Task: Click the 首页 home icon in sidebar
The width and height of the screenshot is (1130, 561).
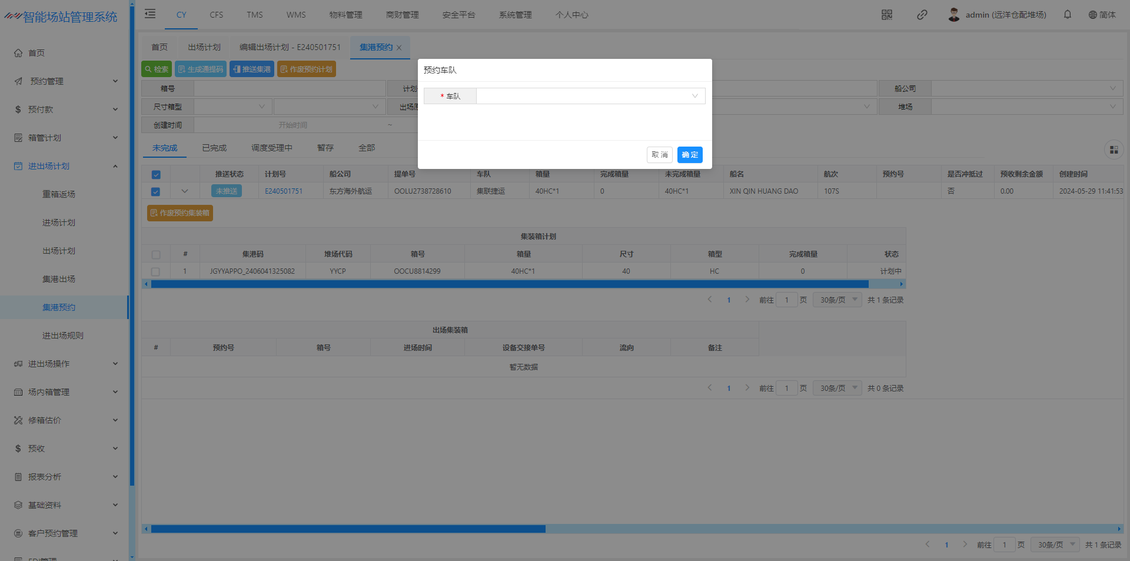Action: (x=18, y=53)
